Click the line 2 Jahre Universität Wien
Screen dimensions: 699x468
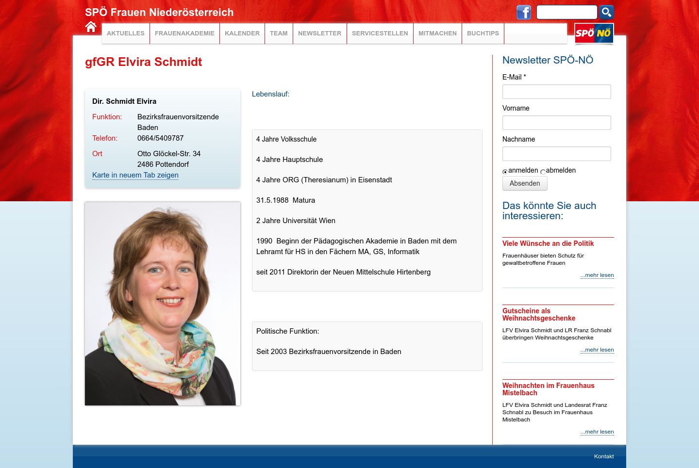[296, 221]
